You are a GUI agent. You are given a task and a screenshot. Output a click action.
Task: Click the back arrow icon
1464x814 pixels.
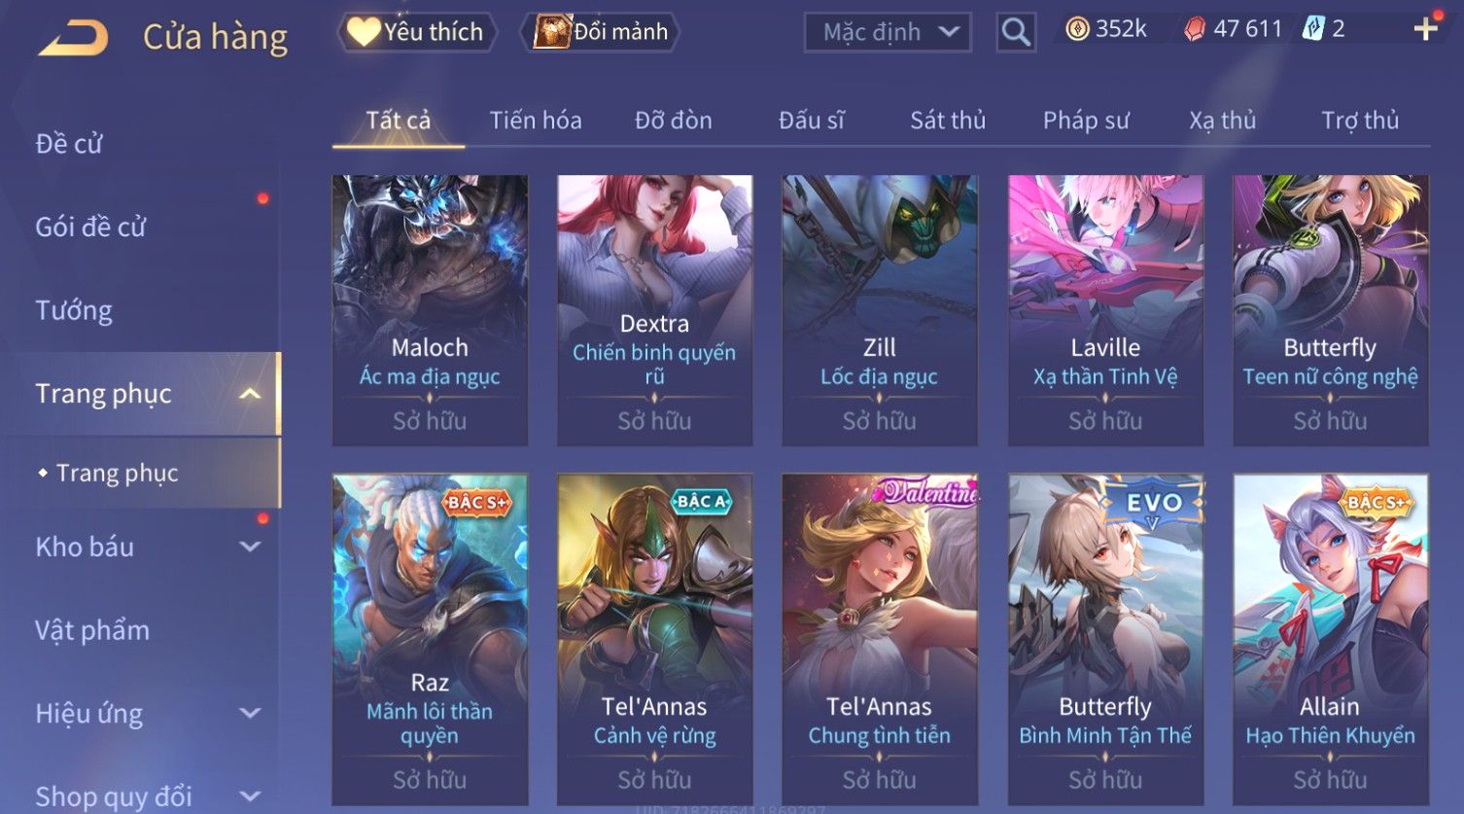click(x=73, y=37)
